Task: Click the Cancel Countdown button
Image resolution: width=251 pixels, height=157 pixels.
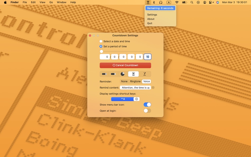Action: (x=125, y=65)
